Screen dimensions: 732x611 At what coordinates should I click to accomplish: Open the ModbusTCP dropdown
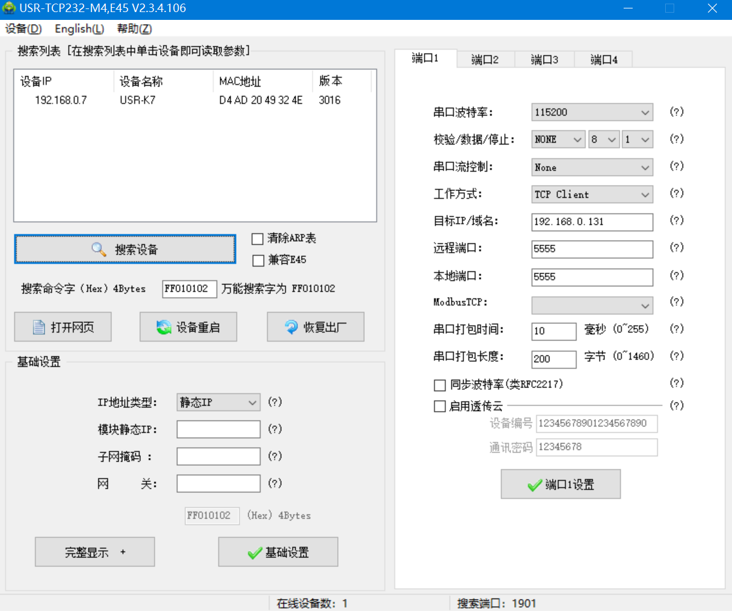[592, 305]
